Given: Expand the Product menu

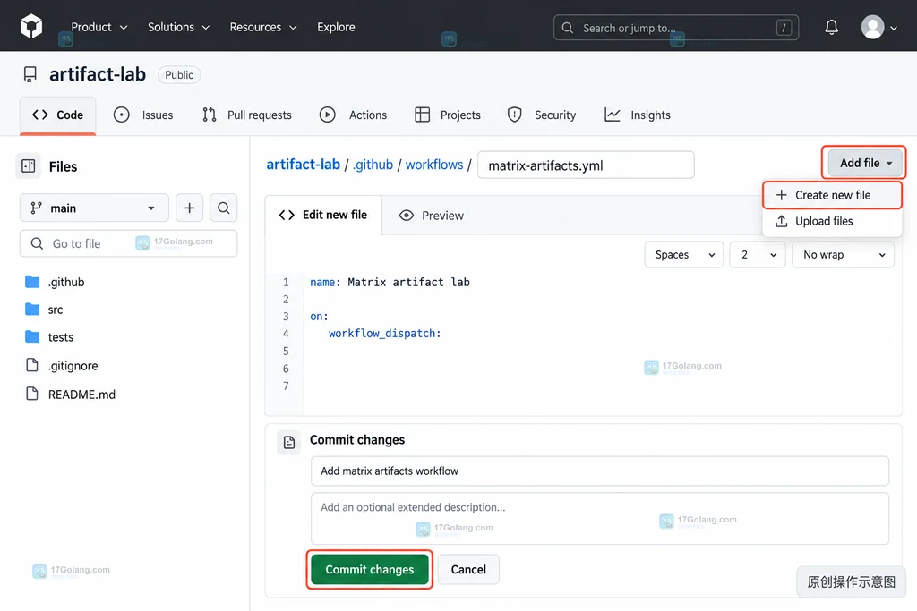Looking at the screenshot, I should pyautogui.click(x=99, y=27).
